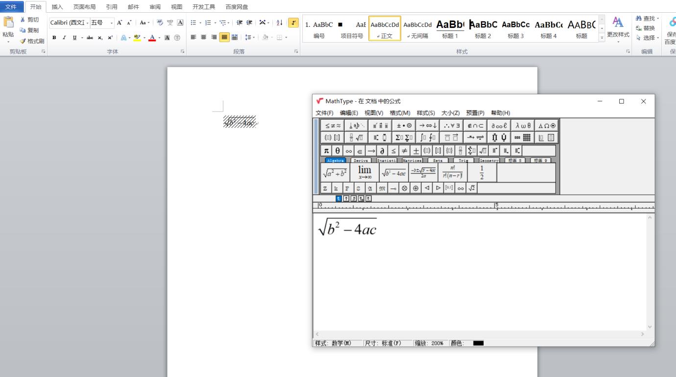
Task: Expand the styles gallery more button
Action: 602,38
